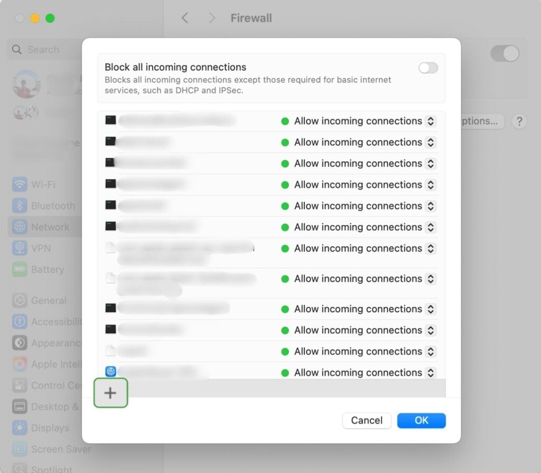This screenshot has width=541, height=473.
Task: Open the user account avatar in sidebar
Action: 26,84
